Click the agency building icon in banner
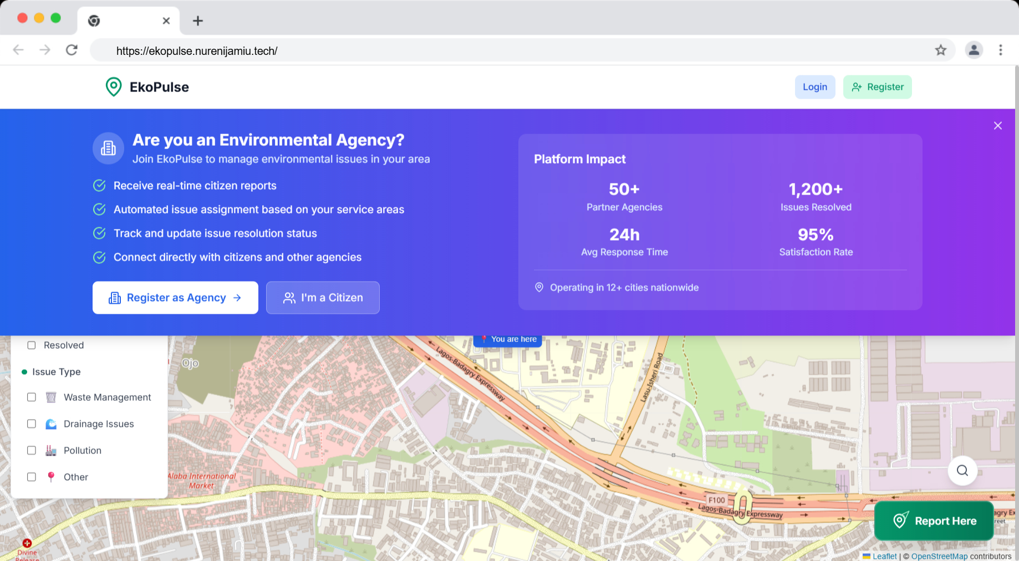This screenshot has width=1019, height=561. click(x=108, y=148)
